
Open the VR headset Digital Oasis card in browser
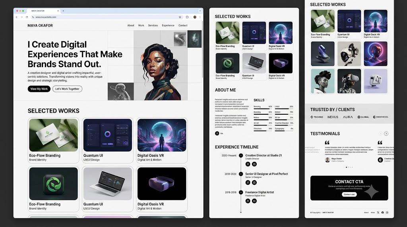click(x=162, y=189)
